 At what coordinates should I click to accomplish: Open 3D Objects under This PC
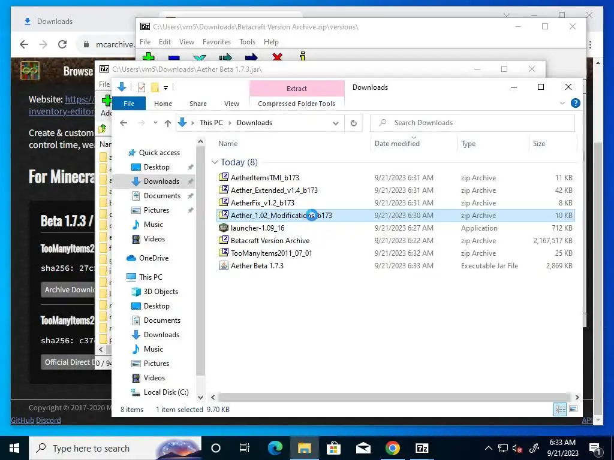click(161, 292)
